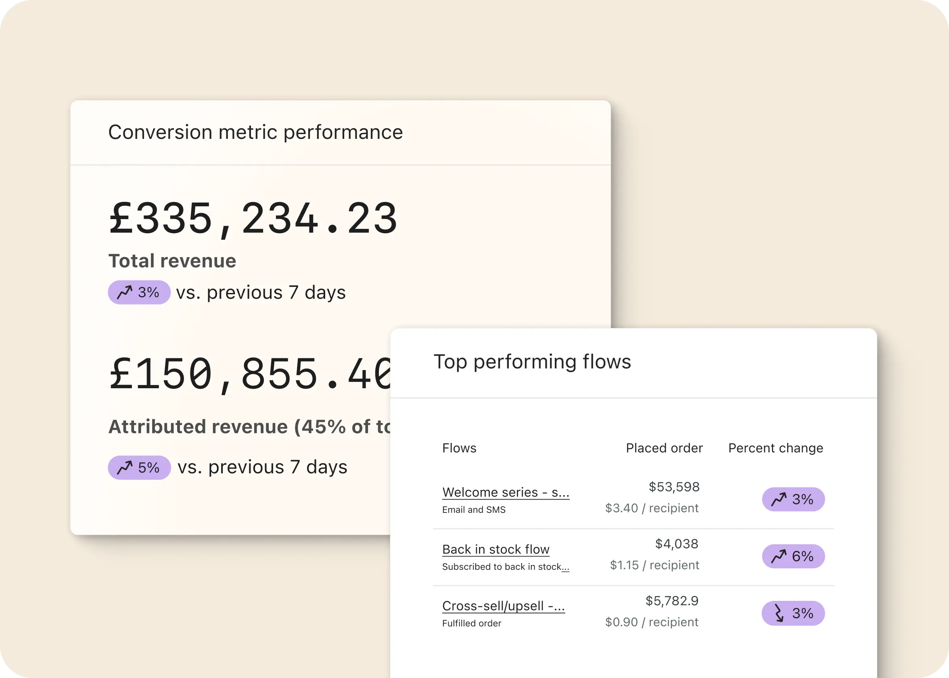Click the Top performing flows heading

(532, 362)
